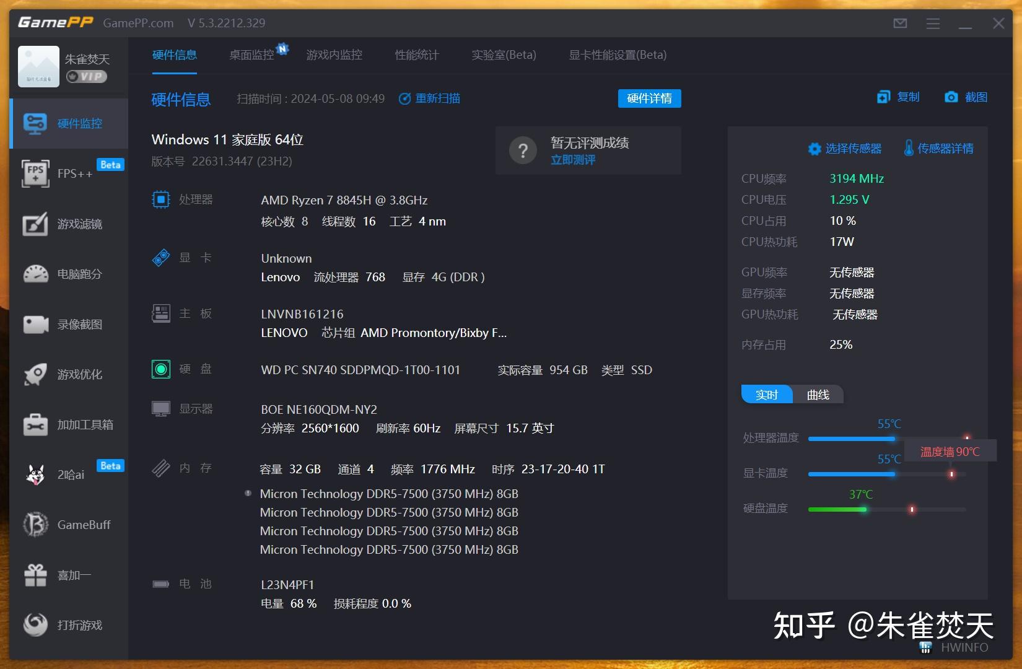Click LNVNB161216 motherboard model
Screen dimensions: 1022x669
(302, 314)
